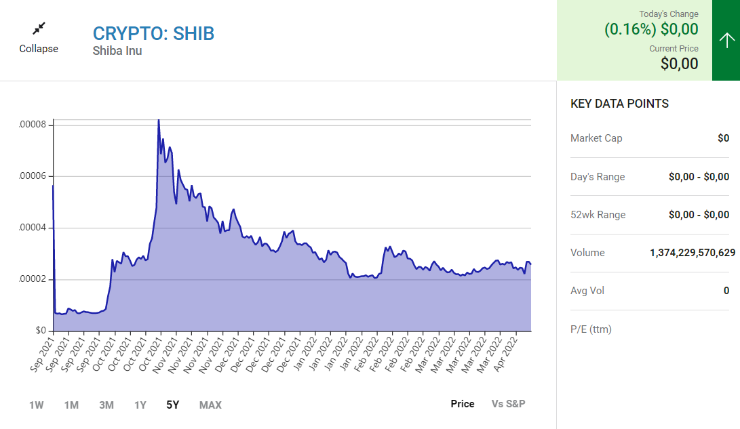740x429 pixels.
Task: Choose the MAX time range
Action: 210,405
